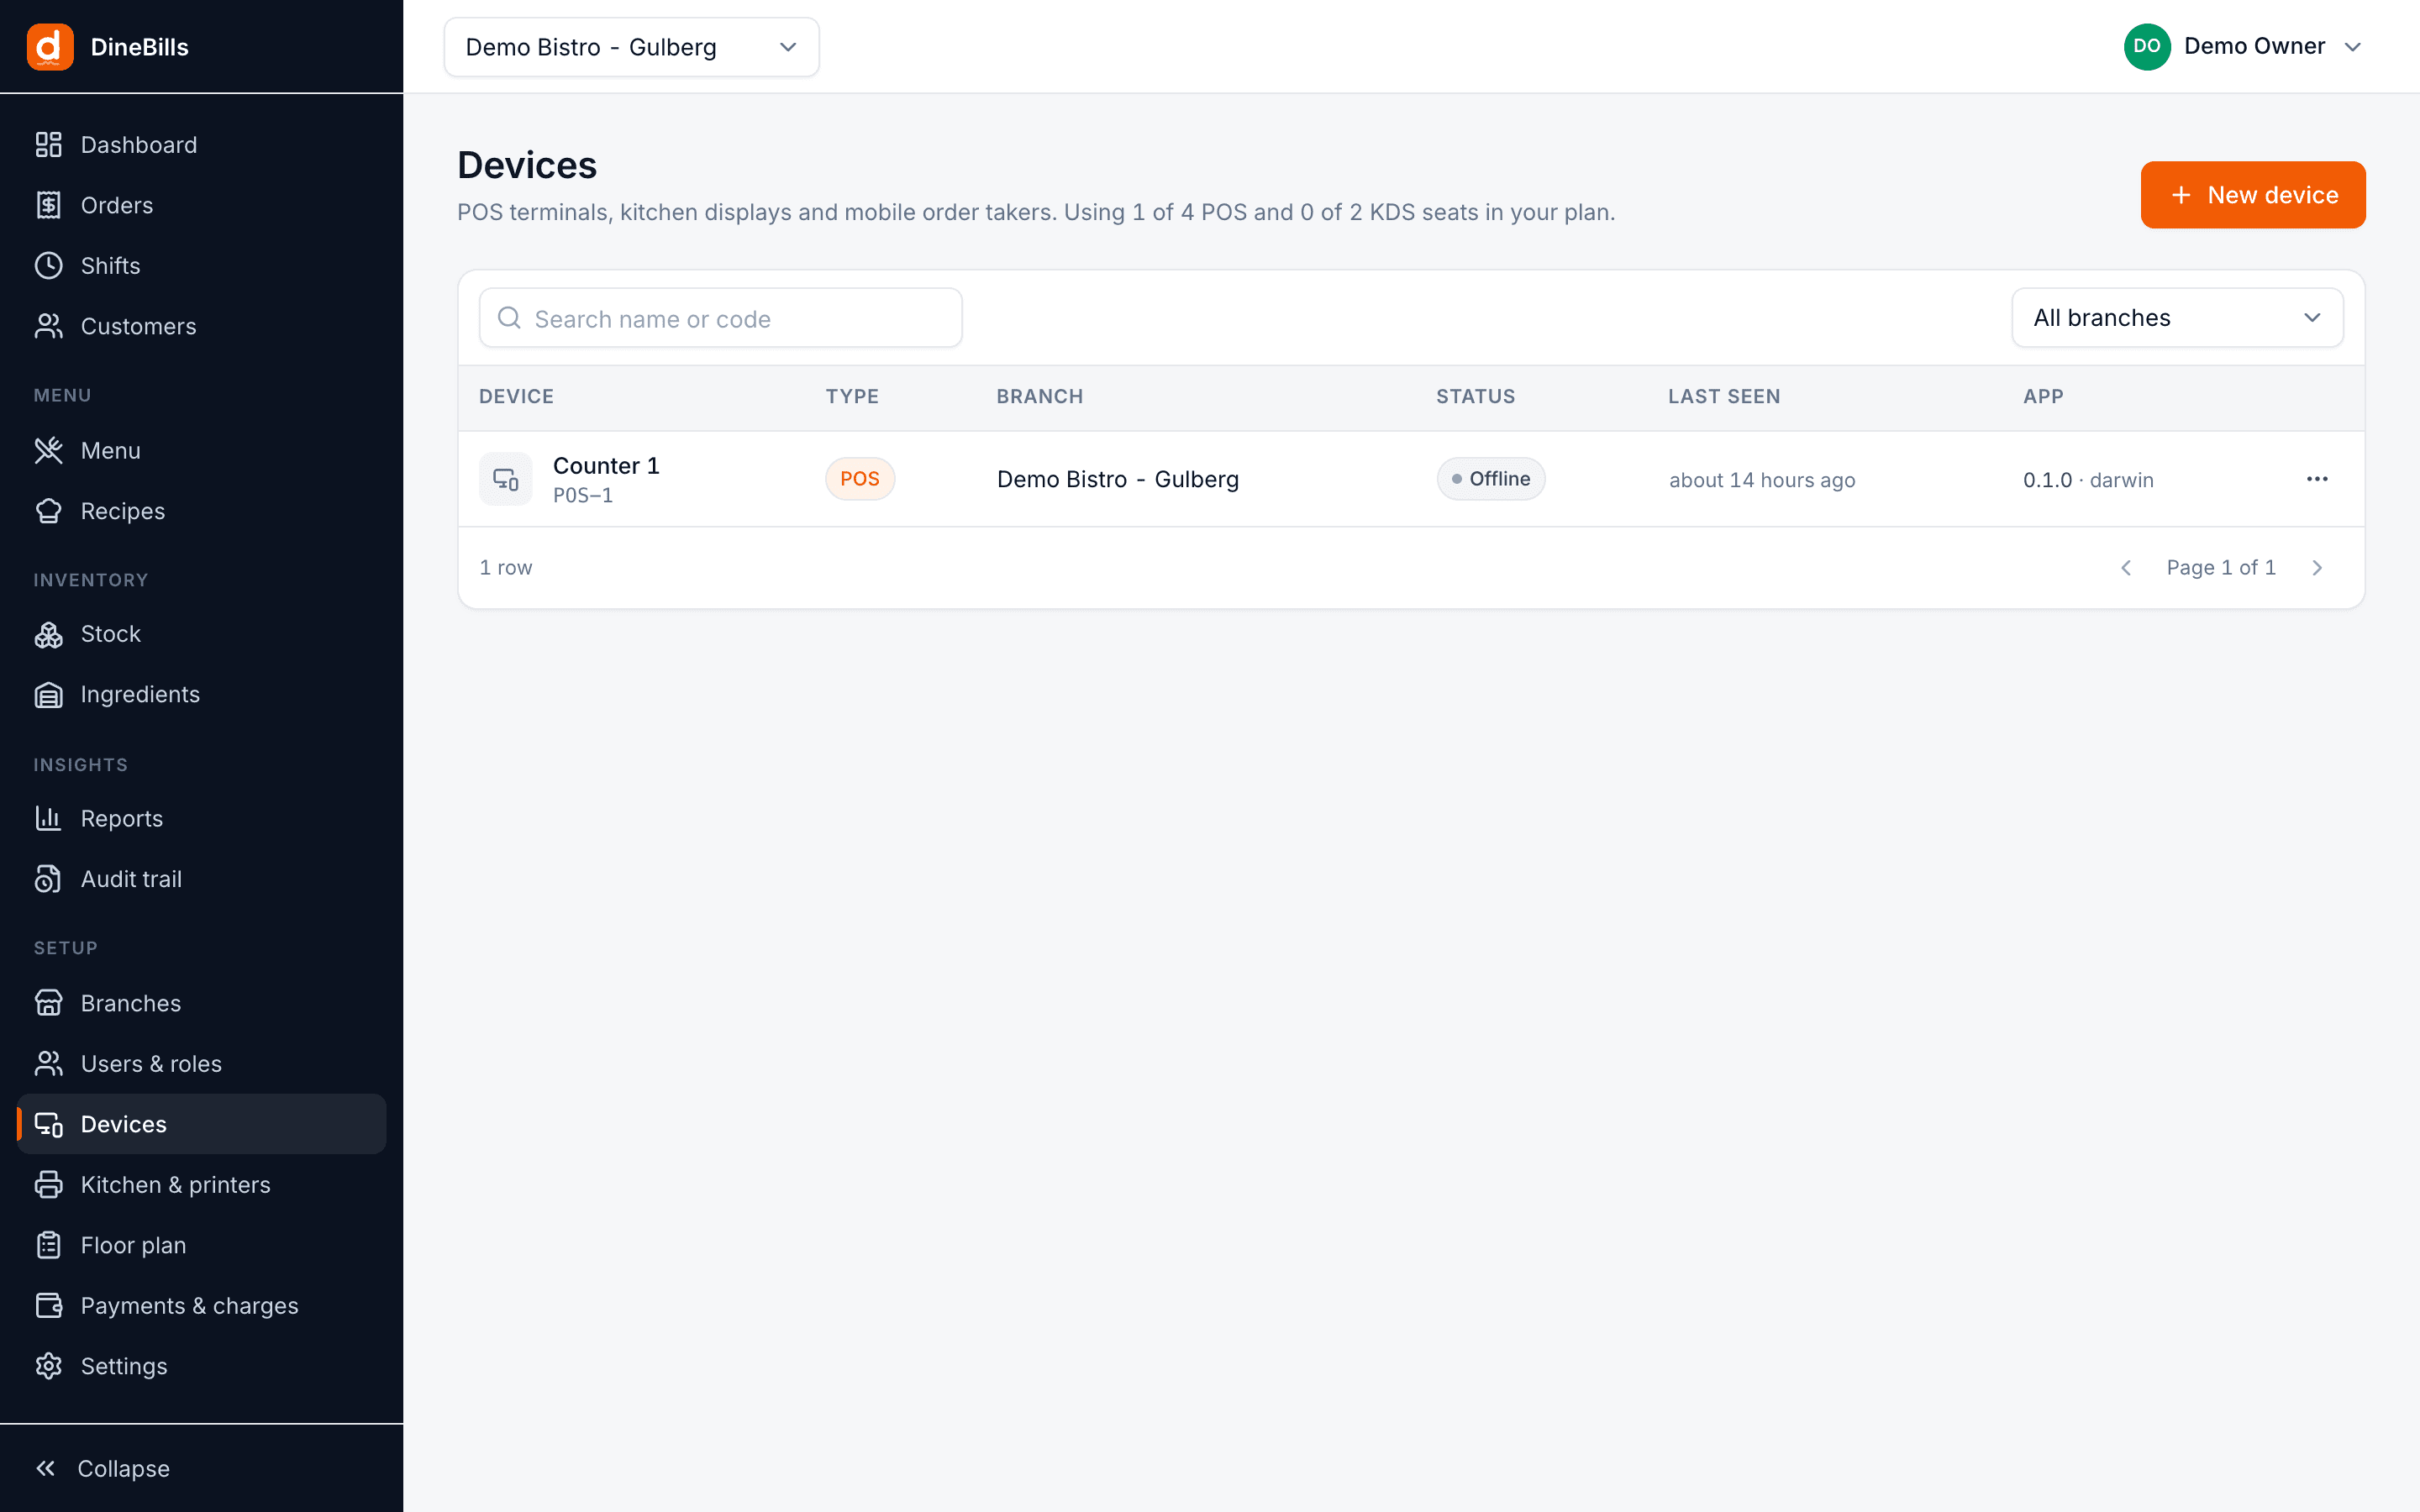Click the Orders receipt icon

49,205
